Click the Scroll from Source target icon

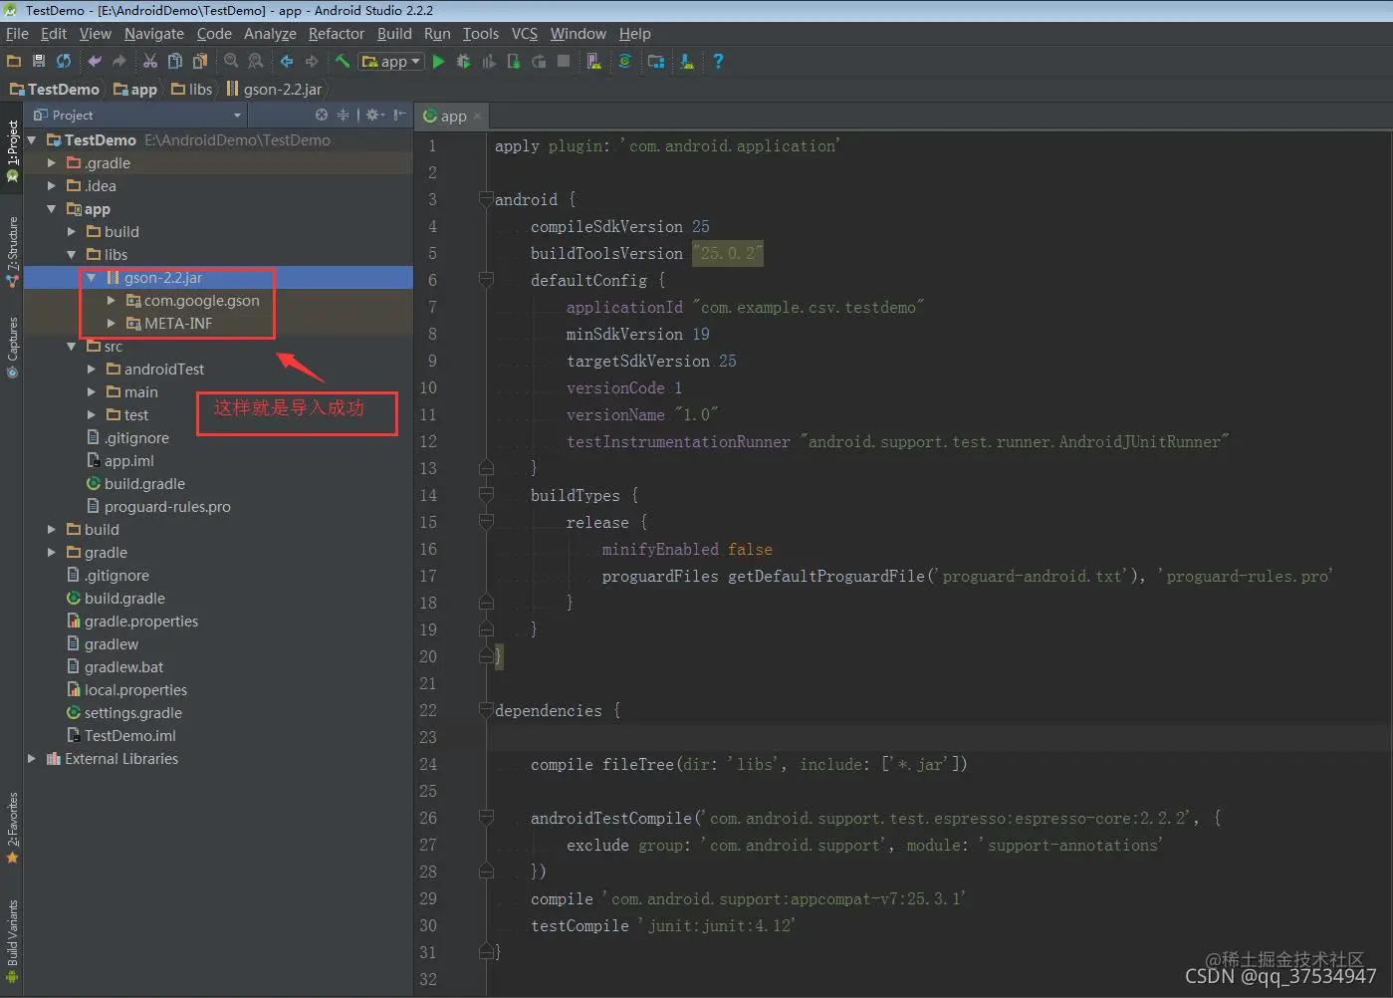click(x=322, y=115)
